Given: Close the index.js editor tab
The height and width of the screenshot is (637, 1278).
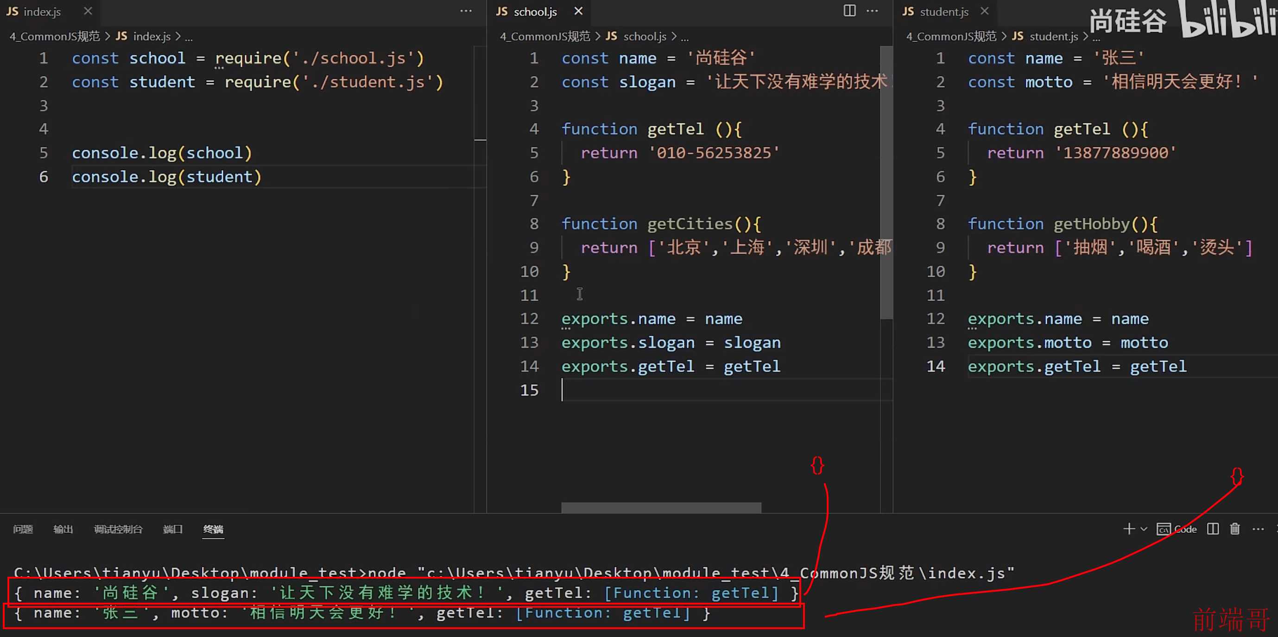Looking at the screenshot, I should [x=88, y=11].
